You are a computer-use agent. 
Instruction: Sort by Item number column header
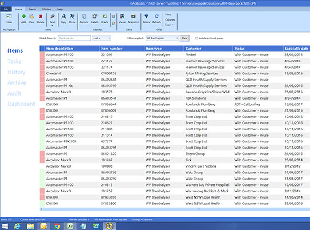click(x=122, y=49)
